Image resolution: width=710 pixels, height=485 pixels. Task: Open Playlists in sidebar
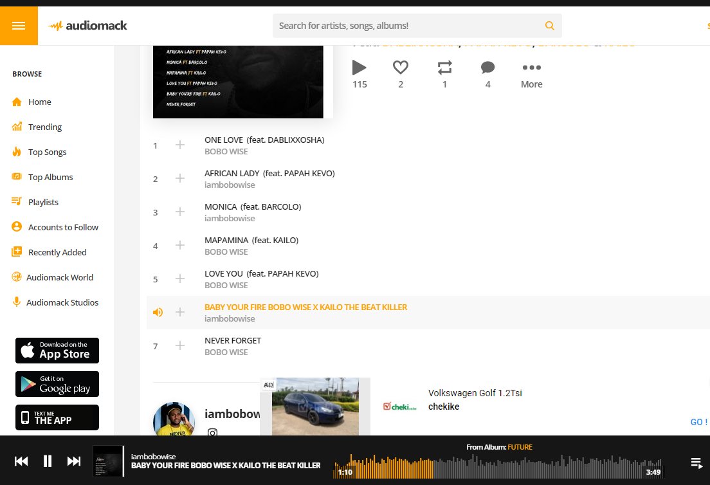[43, 202]
